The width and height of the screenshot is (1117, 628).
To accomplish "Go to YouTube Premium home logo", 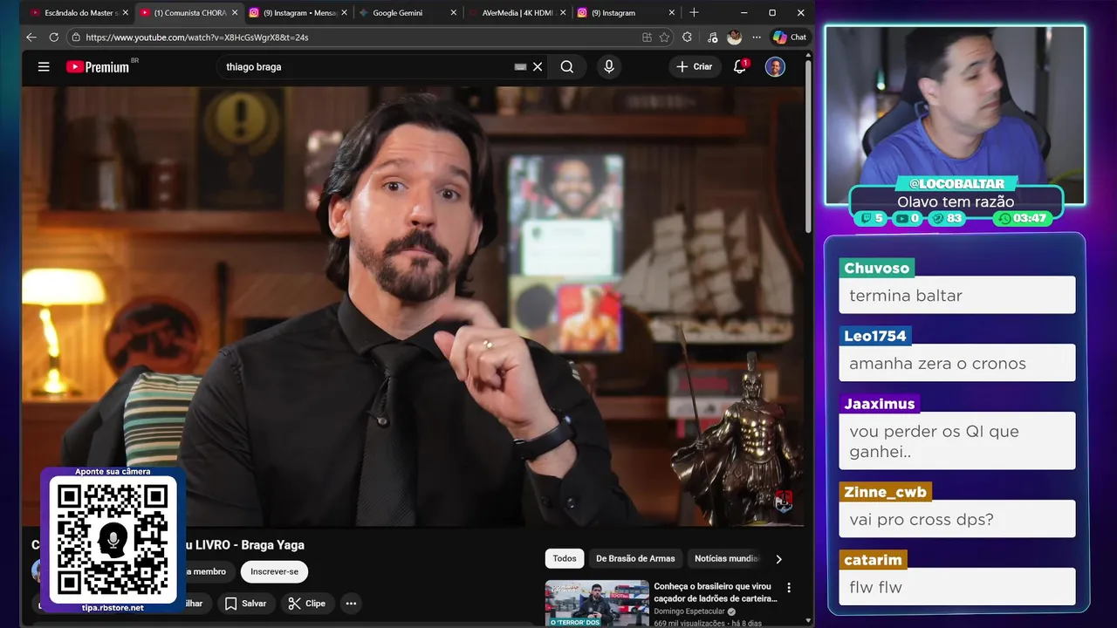I will pos(98,66).
